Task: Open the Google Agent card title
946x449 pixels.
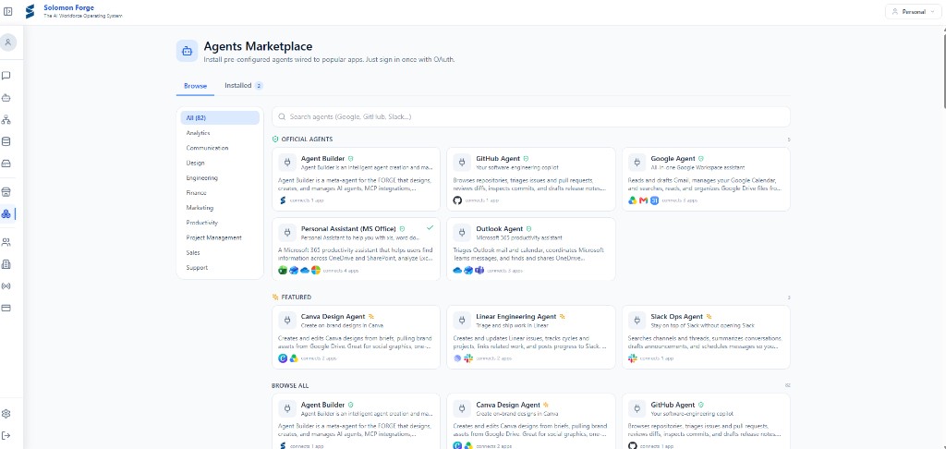Action: tap(673, 159)
